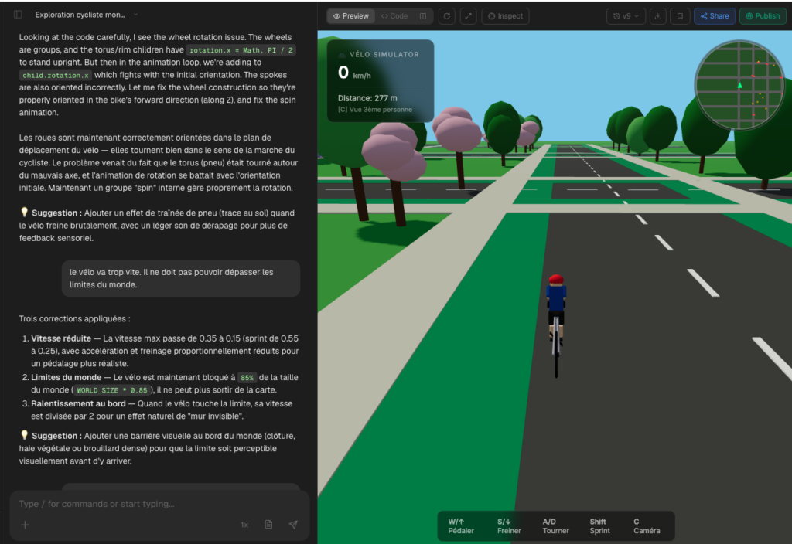792x544 pixels.
Task: Toggle split view layout icon
Action: [423, 15]
